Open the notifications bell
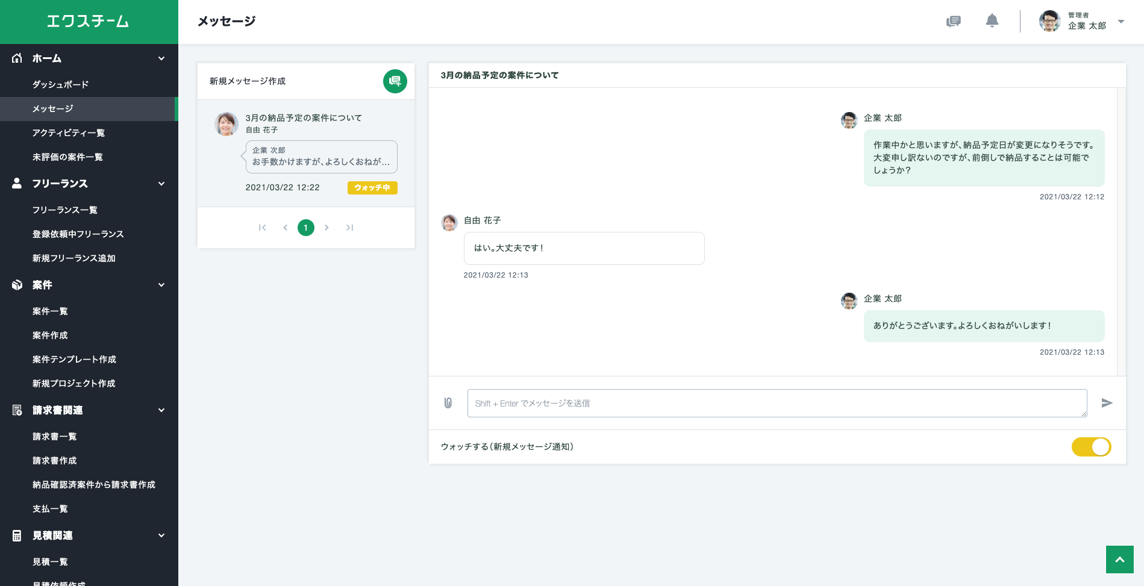 tap(992, 21)
